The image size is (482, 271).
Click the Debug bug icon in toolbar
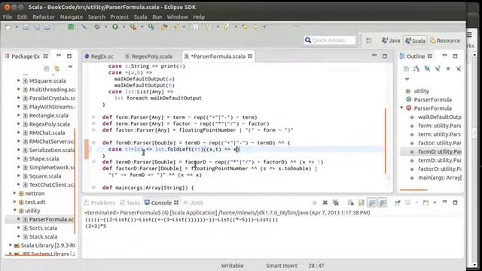[97, 27]
